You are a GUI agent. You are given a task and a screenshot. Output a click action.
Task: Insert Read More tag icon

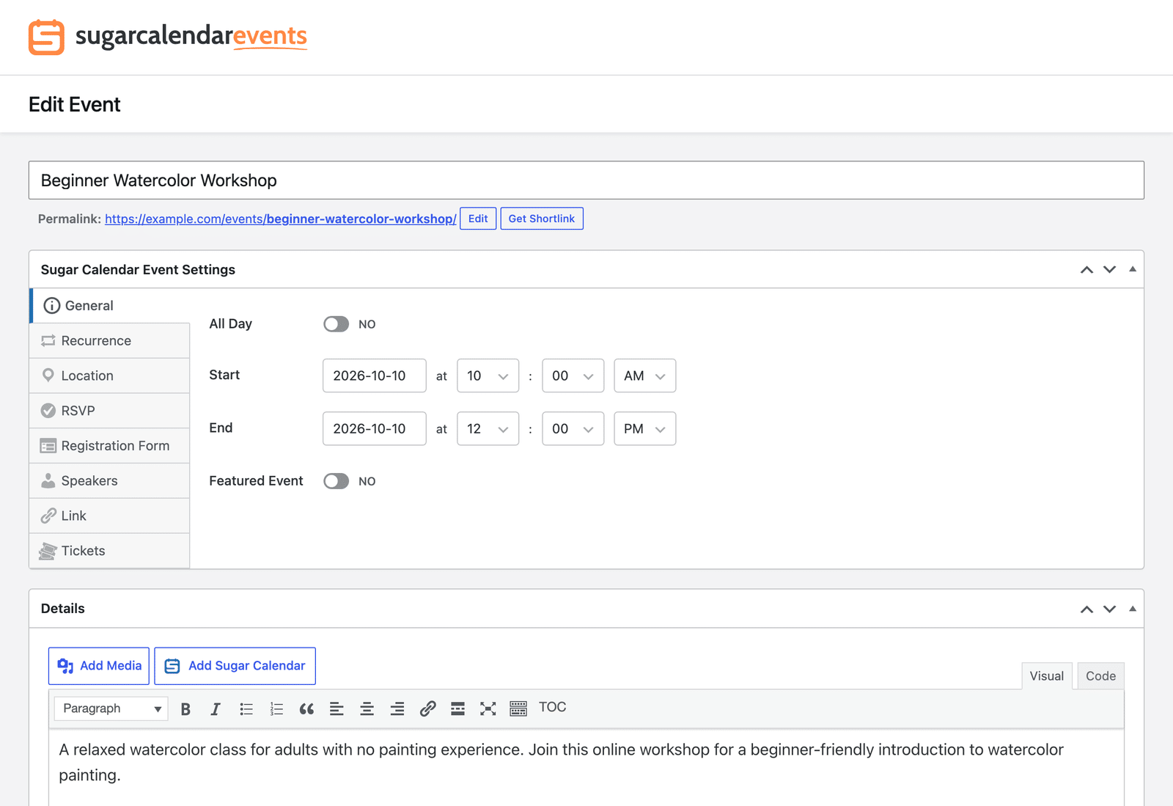(457, 708)
